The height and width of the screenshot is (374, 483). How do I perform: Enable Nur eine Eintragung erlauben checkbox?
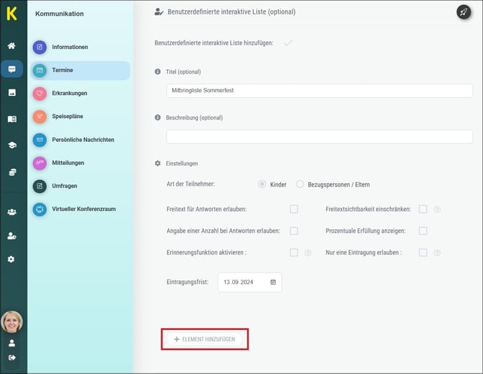pyautogui.click(x=422, y=253)
